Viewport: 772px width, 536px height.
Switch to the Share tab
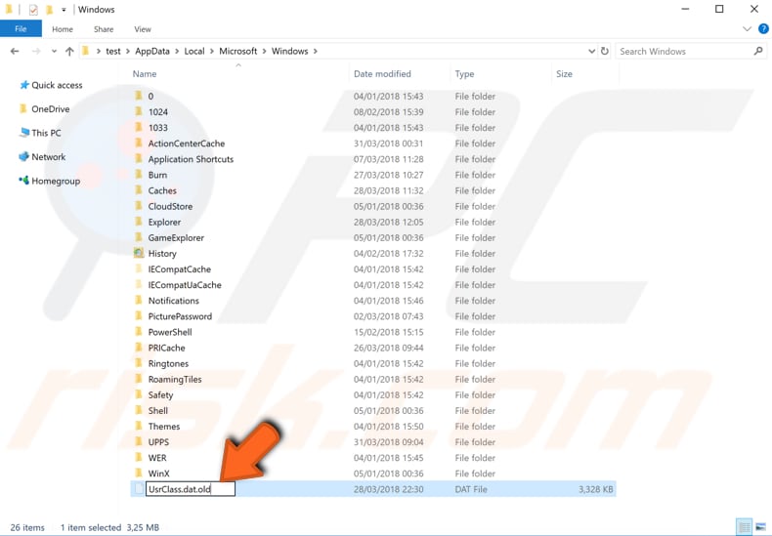click(104, 29)
